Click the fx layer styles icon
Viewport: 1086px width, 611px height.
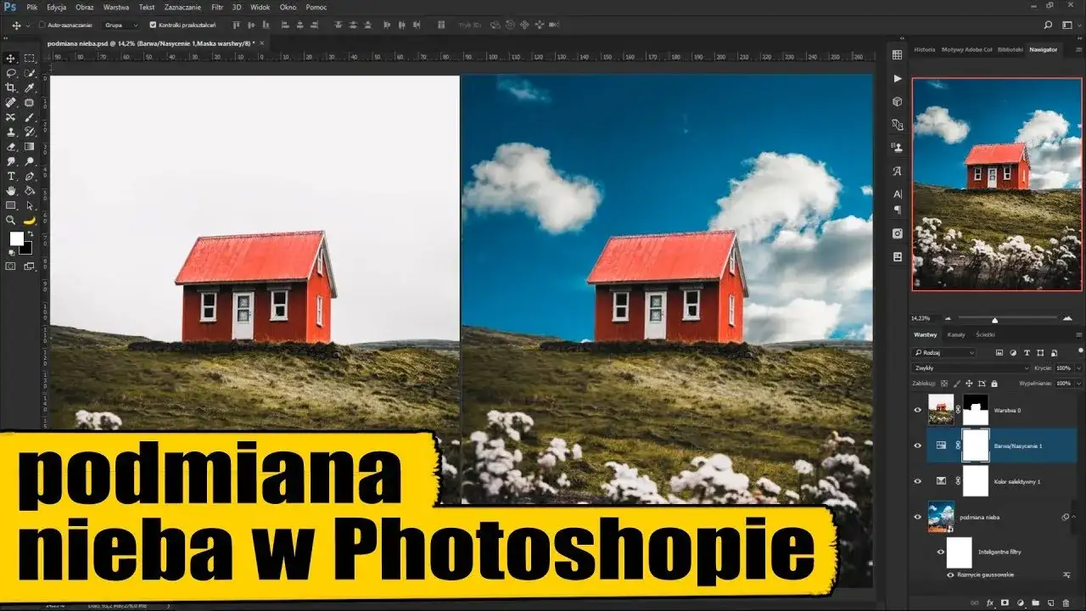pyautogui.click(x=990, y=602)
